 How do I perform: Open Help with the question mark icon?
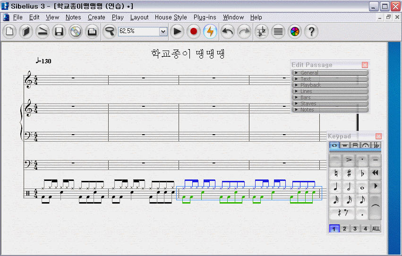coord(311,32)
